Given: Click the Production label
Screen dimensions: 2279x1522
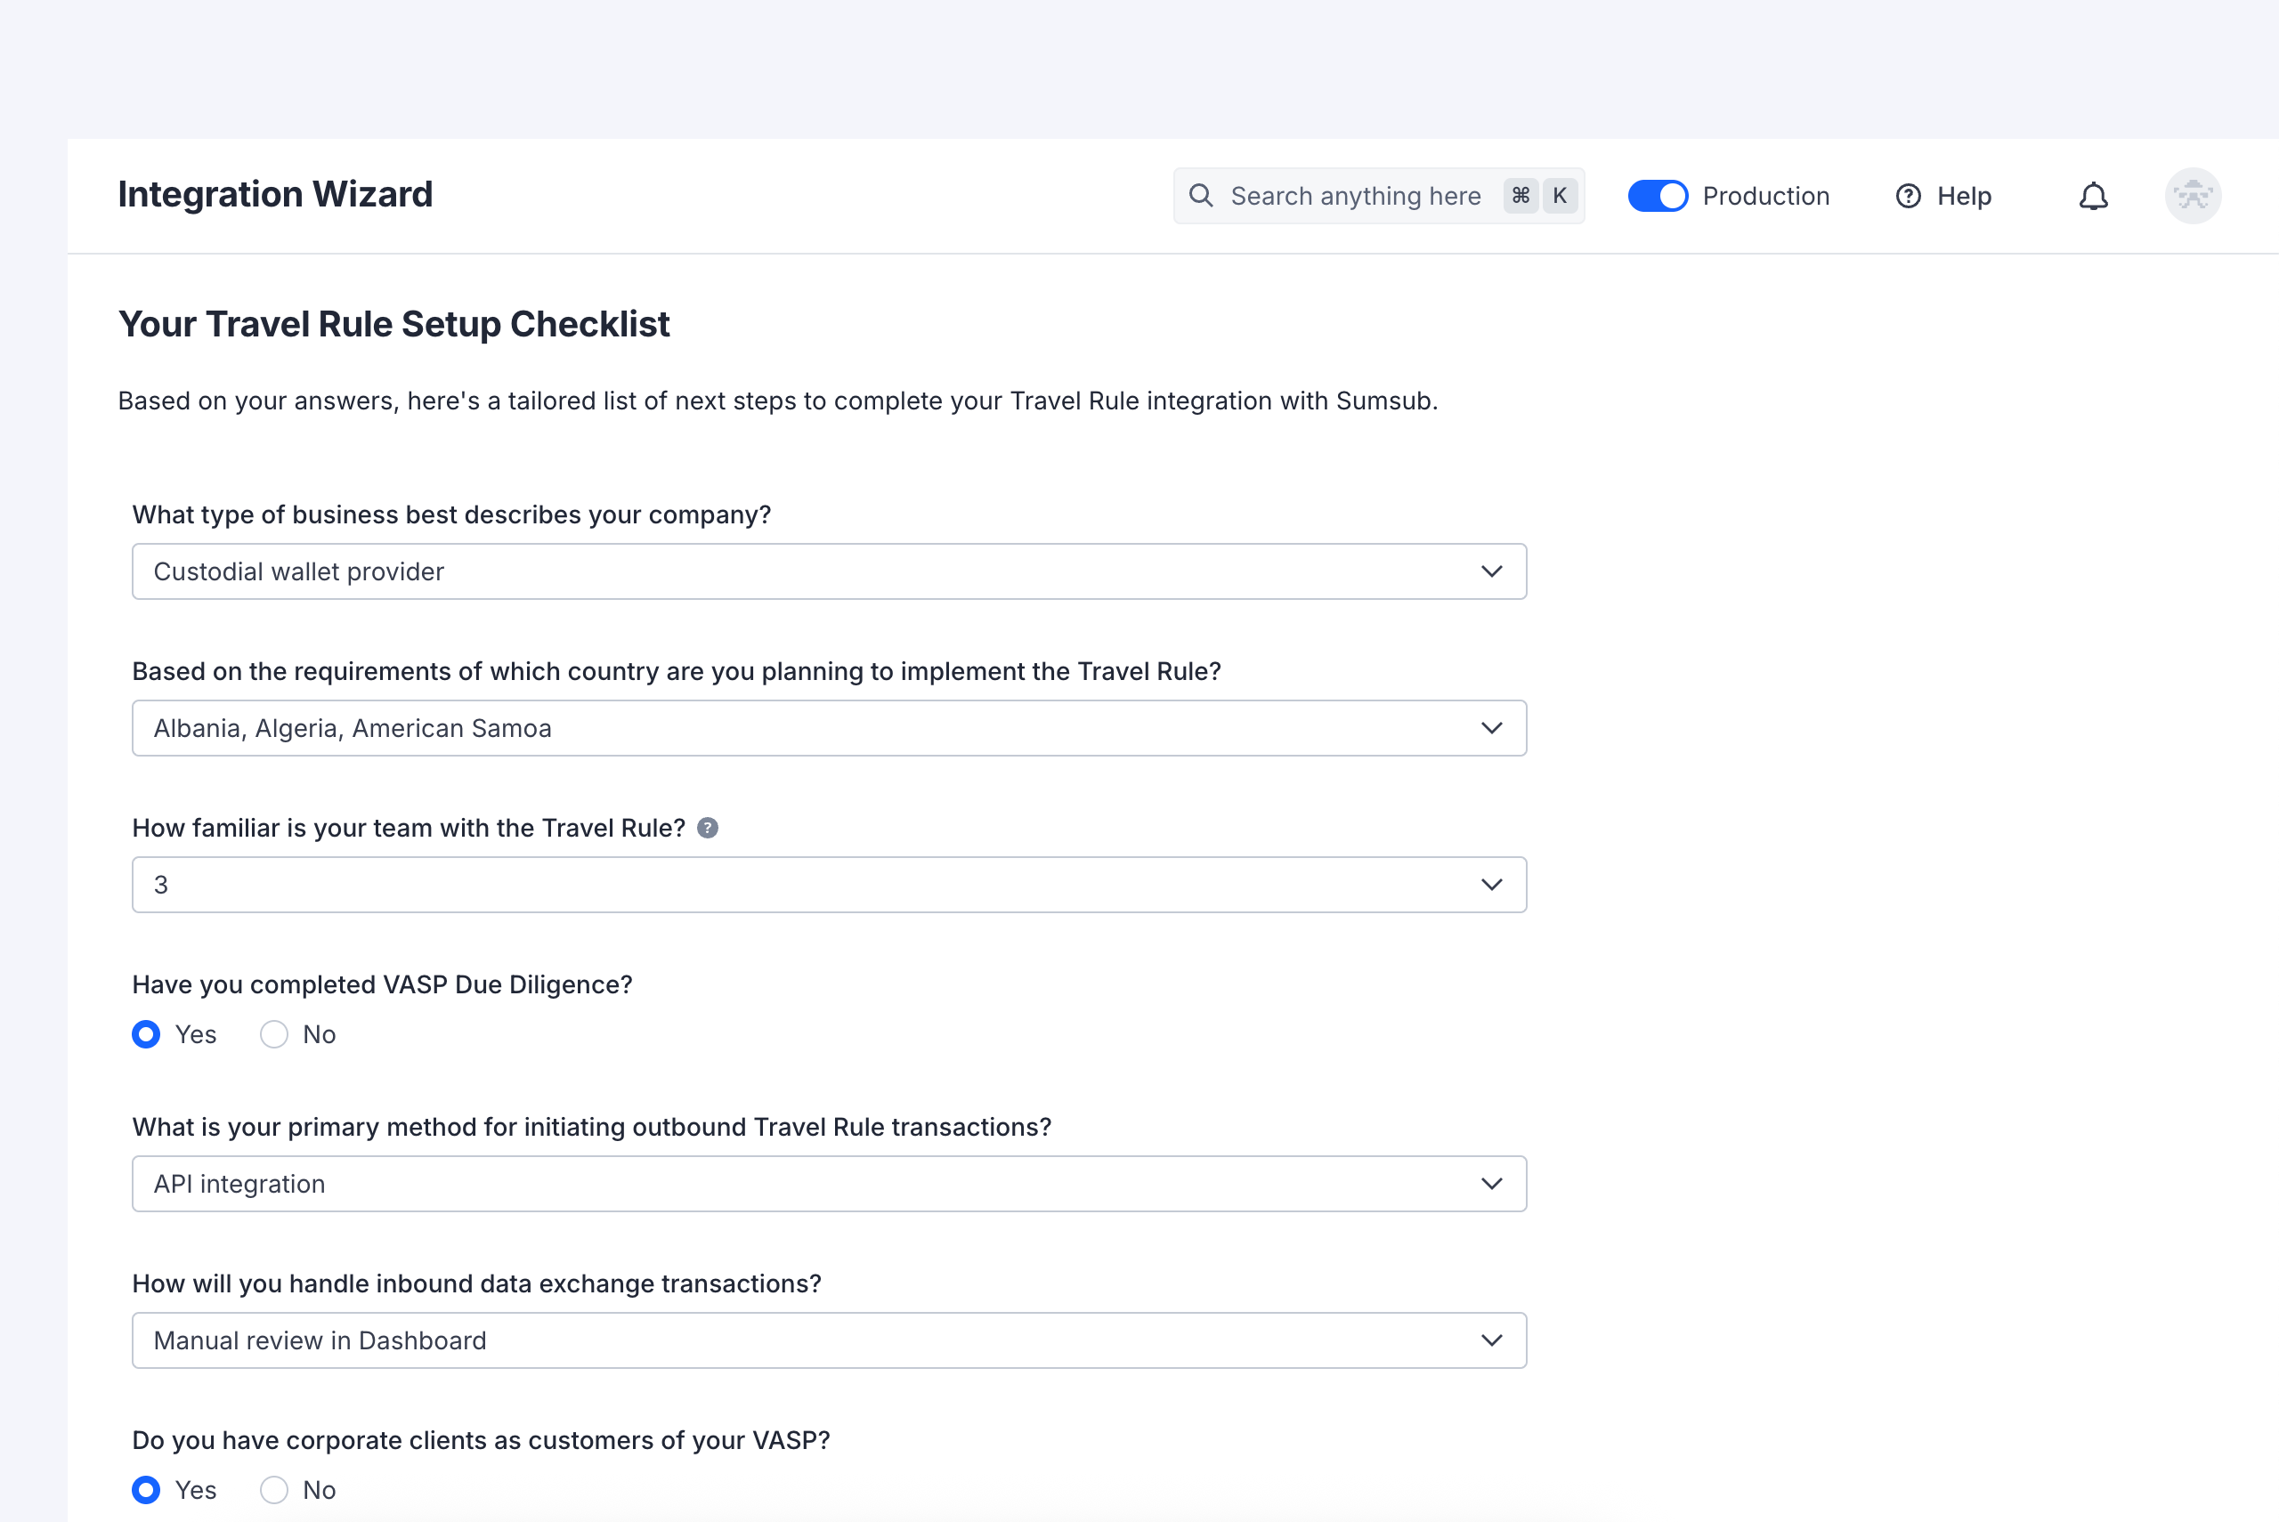Looking at the screenshot, I should coord(1765,196).
